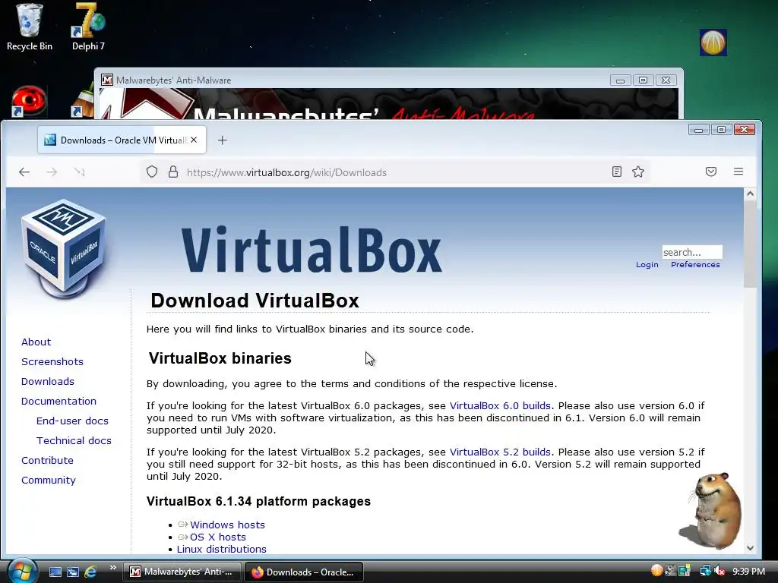Click the network tray icon
The width and height of the screenshot is (778, 583).
click(705, 571)
